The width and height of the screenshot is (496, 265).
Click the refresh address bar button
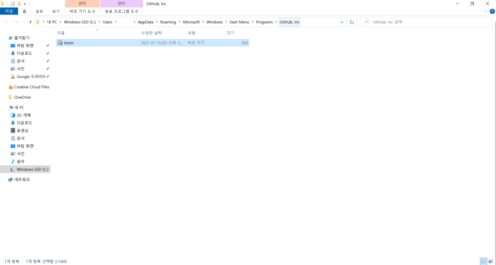point(352,22)
